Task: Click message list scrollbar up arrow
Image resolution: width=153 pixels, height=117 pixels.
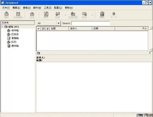Action: point(150,28)
